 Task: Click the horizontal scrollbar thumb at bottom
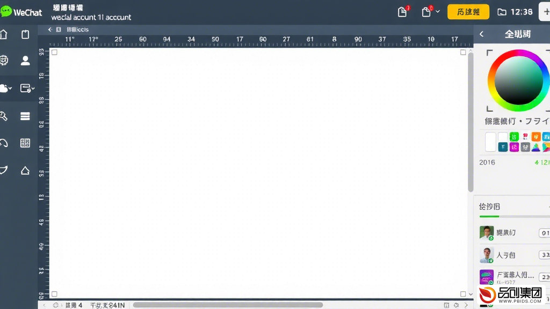click(x=228, y=305)
